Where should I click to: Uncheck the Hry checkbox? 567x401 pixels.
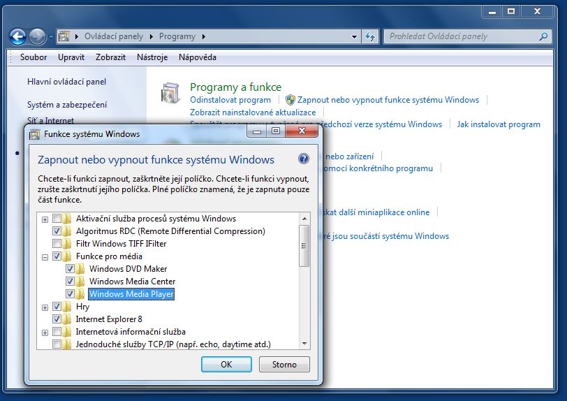coord(57,307)
